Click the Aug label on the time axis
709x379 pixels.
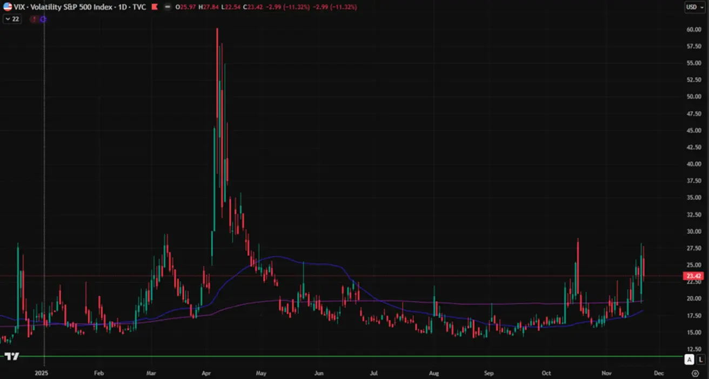433,373
